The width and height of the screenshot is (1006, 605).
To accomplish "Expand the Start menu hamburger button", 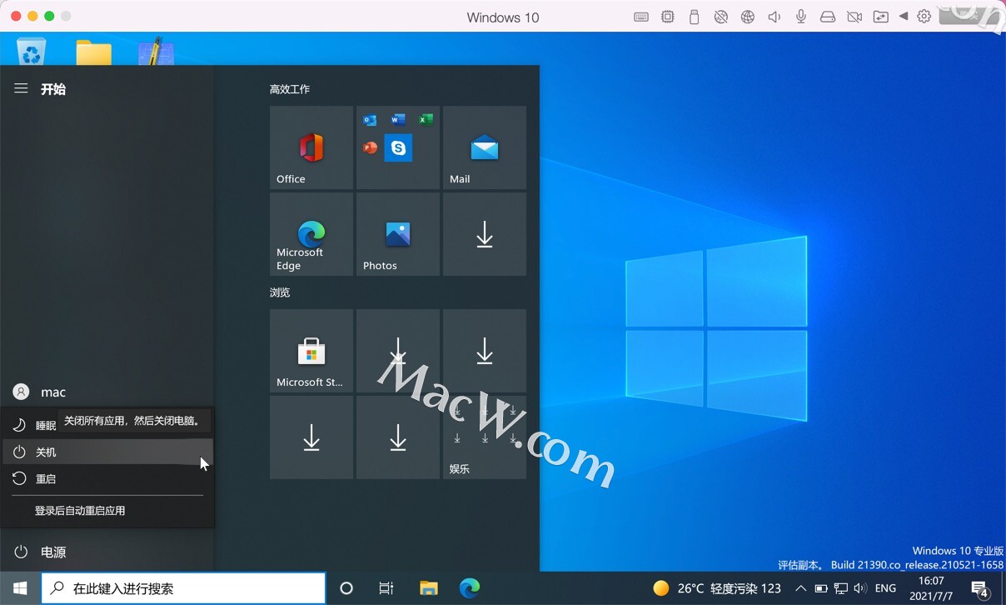I will [x=21, y=88].
